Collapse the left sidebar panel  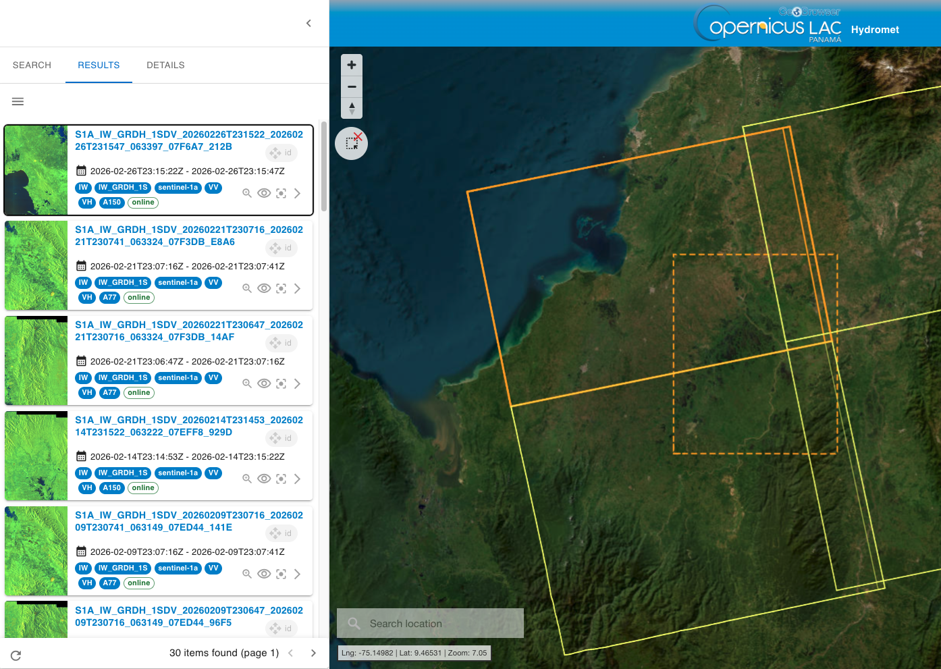308,24
